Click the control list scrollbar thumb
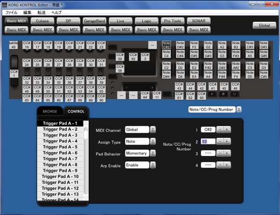This screenshot has width=280, height=215. click(86, 134)
